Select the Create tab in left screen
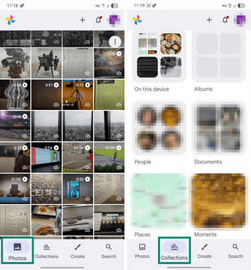 coord(78,251)
